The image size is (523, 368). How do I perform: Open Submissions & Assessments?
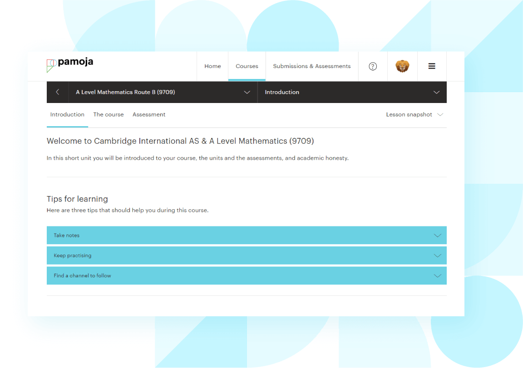point(312,66)
